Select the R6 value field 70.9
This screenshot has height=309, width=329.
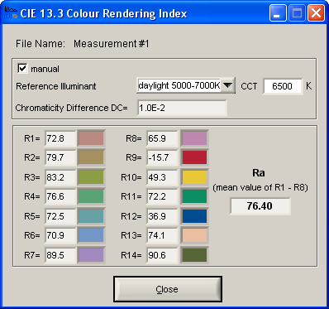pyautogui.click(x=60, y=235)
